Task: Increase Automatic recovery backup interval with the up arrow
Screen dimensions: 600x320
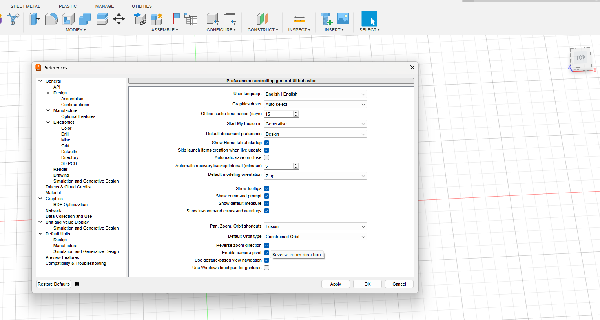Action: click(296, 165)
